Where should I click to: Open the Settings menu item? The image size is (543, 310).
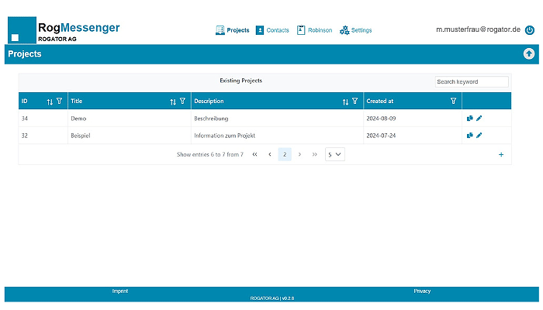click(356, 30)
